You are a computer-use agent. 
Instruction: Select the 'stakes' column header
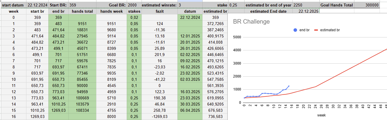tap(134, 11)
